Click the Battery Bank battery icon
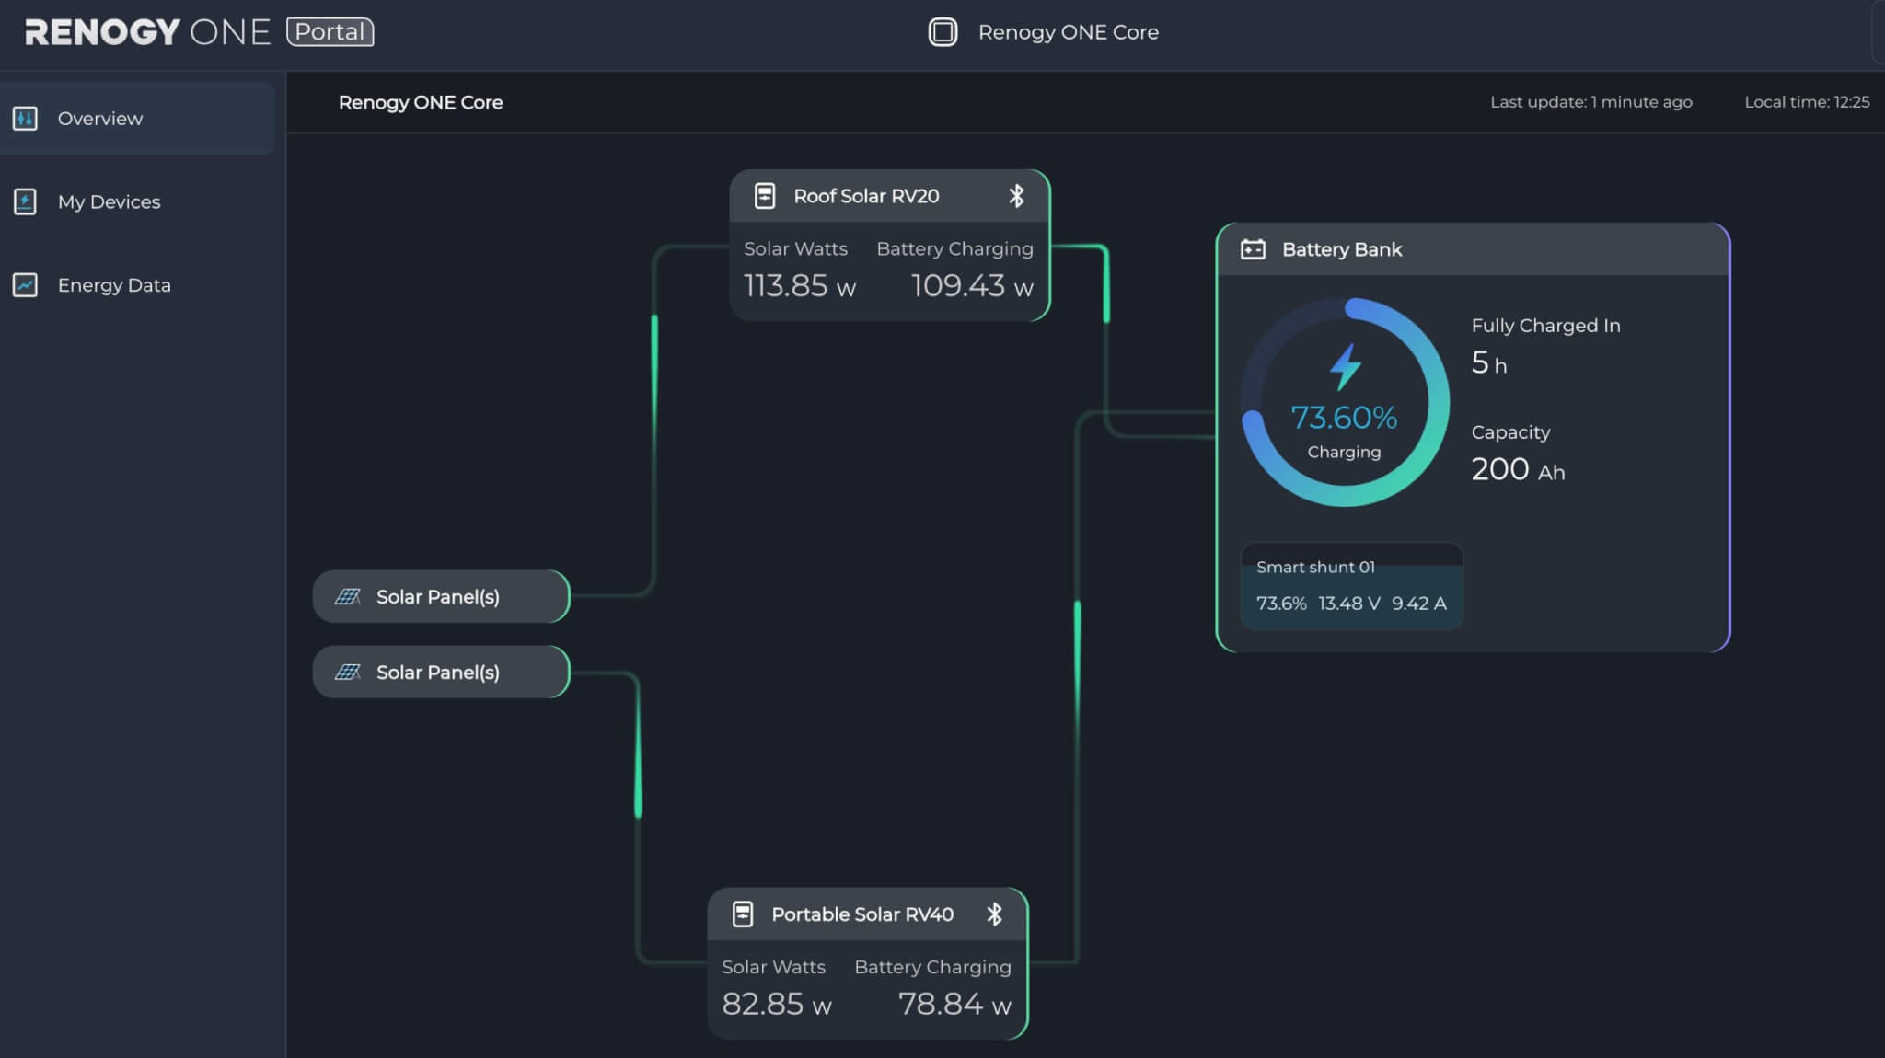This screenshot has height=1058, width=1885. pos(1253,249)
